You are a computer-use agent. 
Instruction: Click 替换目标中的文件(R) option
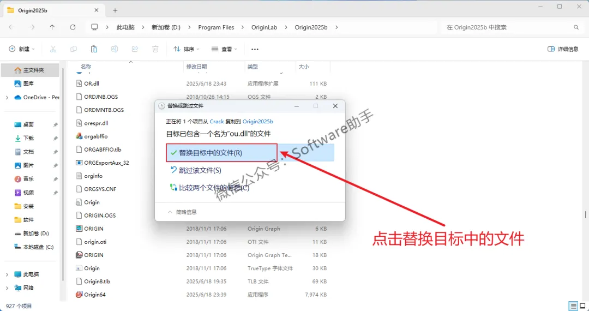tap(250, 153)
